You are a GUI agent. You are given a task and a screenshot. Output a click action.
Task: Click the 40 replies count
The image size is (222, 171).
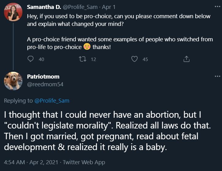41,59
